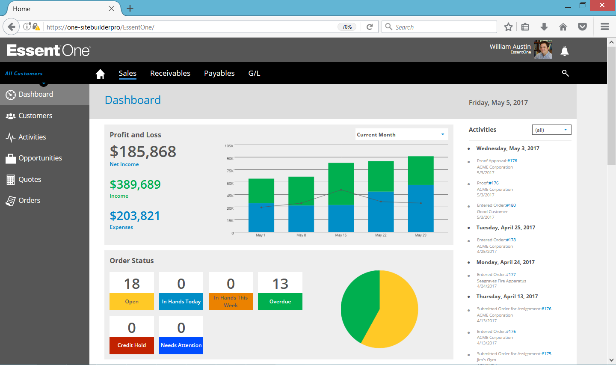
Task: Open a new browser tab with plus
Action: click(130, 9)
